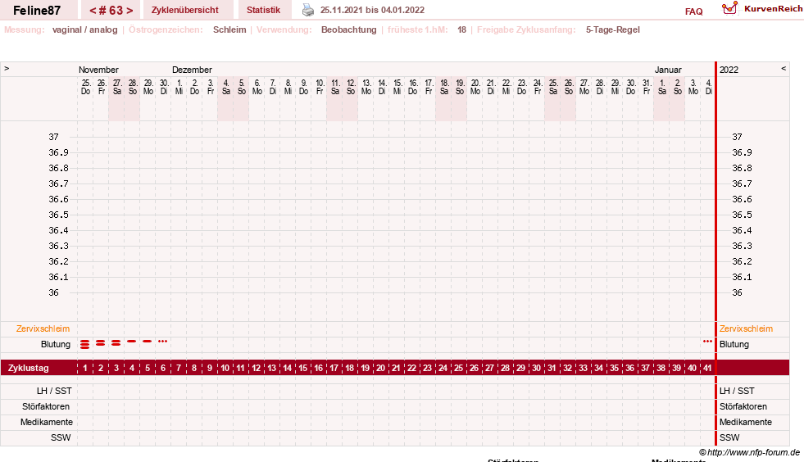The image size is (804, 462).
Task: Click the Zyklustag row header
Action: pyautogui.click(x=28, y=368)
